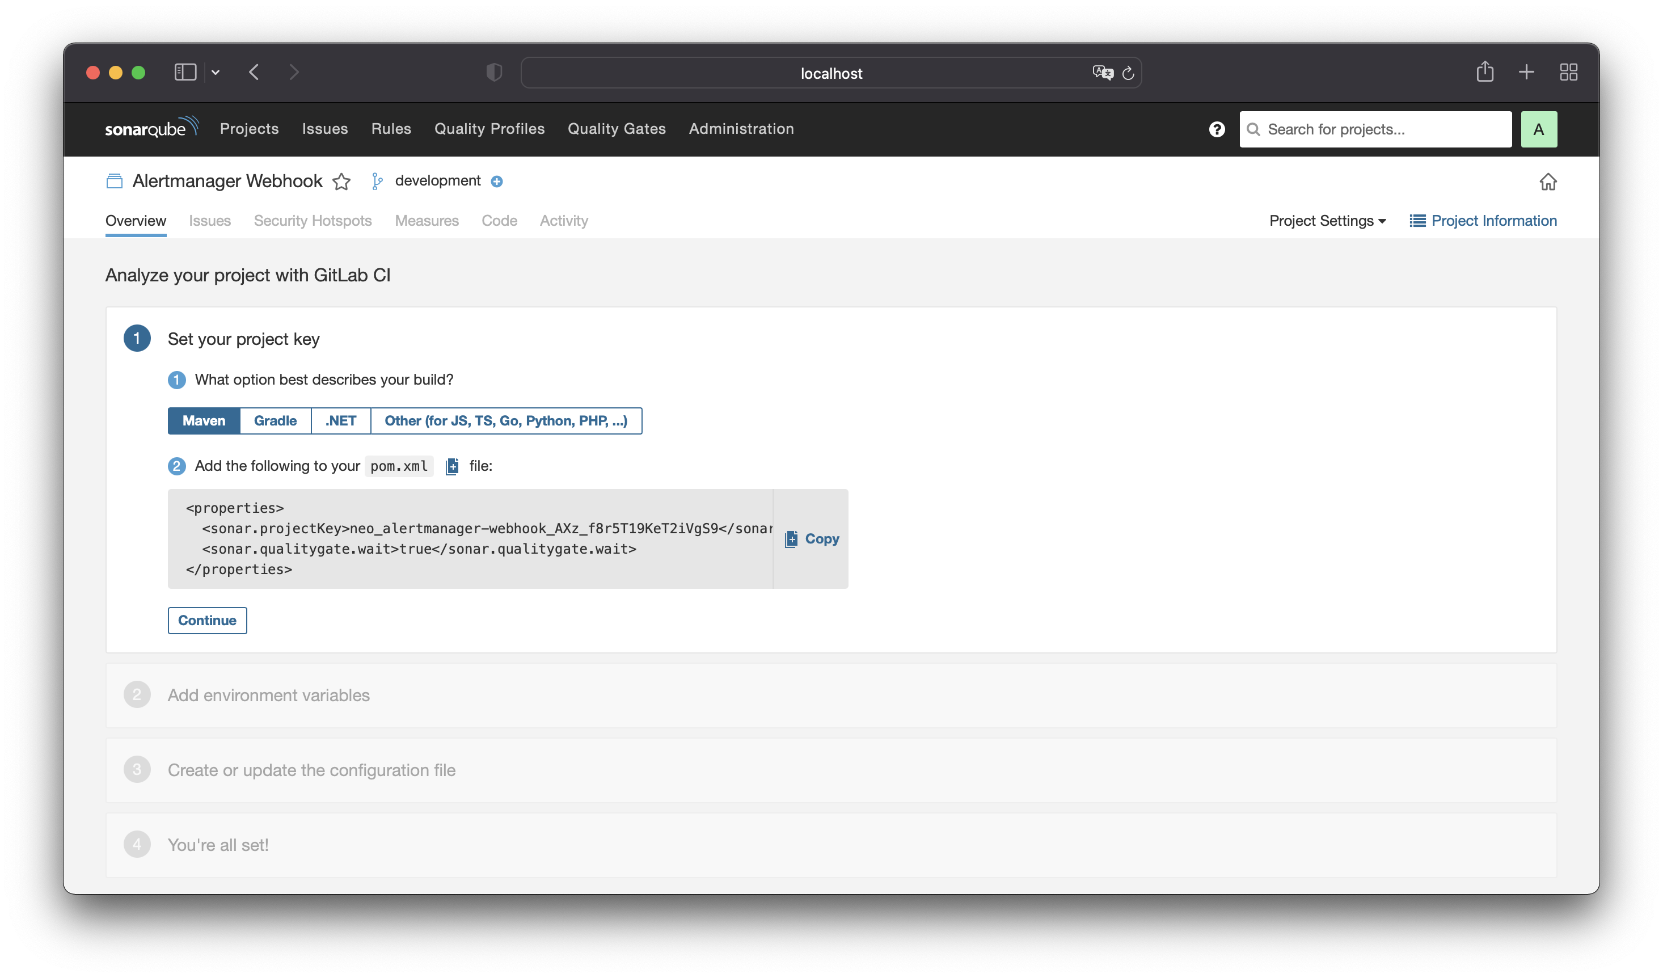The height and width of the screenshot is (978, 1663).
Task: Show the tab overview grid icon
Action: [1568, 72]
